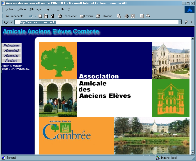Expand the Précédente history dropdown arrow
Viewport: 196px width, 161px height.
pyautogui.click(x=26, y=16)
